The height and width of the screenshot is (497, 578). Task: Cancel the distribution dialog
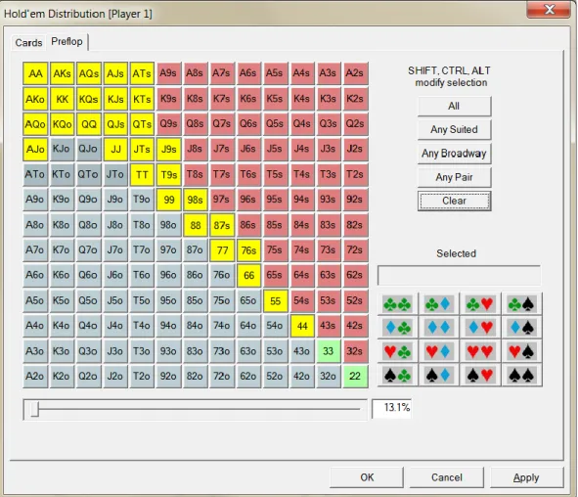coord(447,477)
